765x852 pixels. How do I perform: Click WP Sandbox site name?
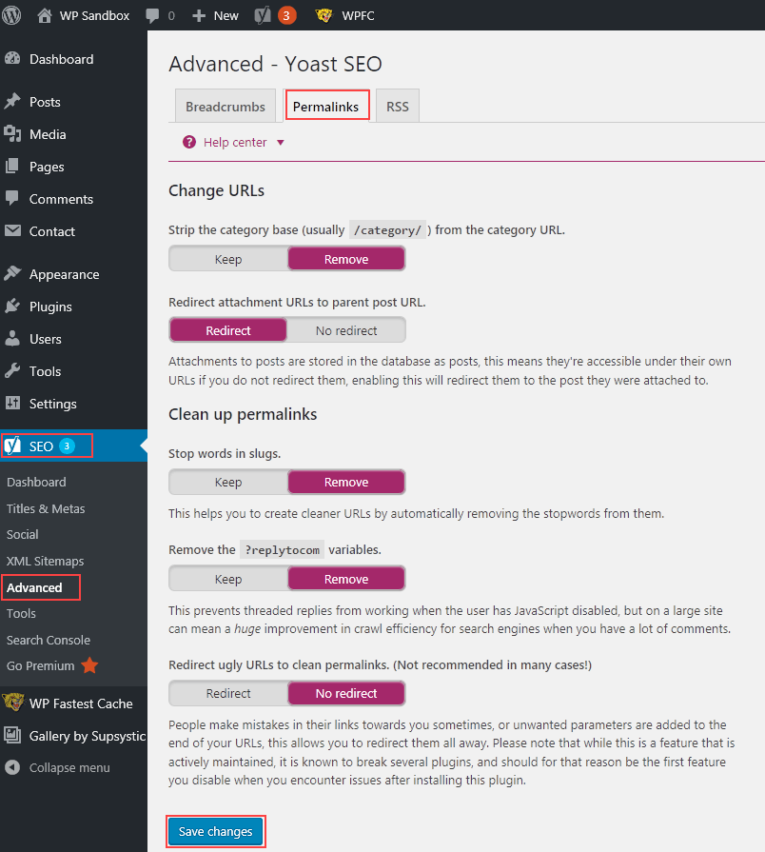click(94, 16)
